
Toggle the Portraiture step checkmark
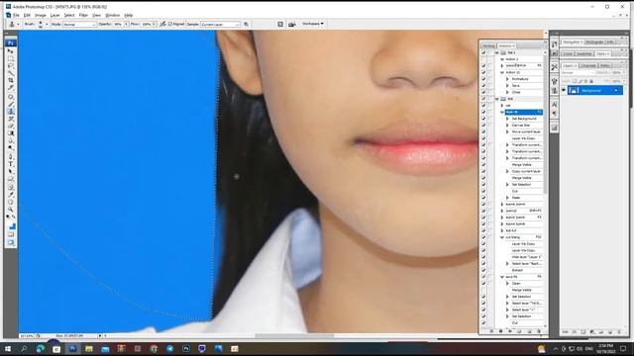coord(483,79)
